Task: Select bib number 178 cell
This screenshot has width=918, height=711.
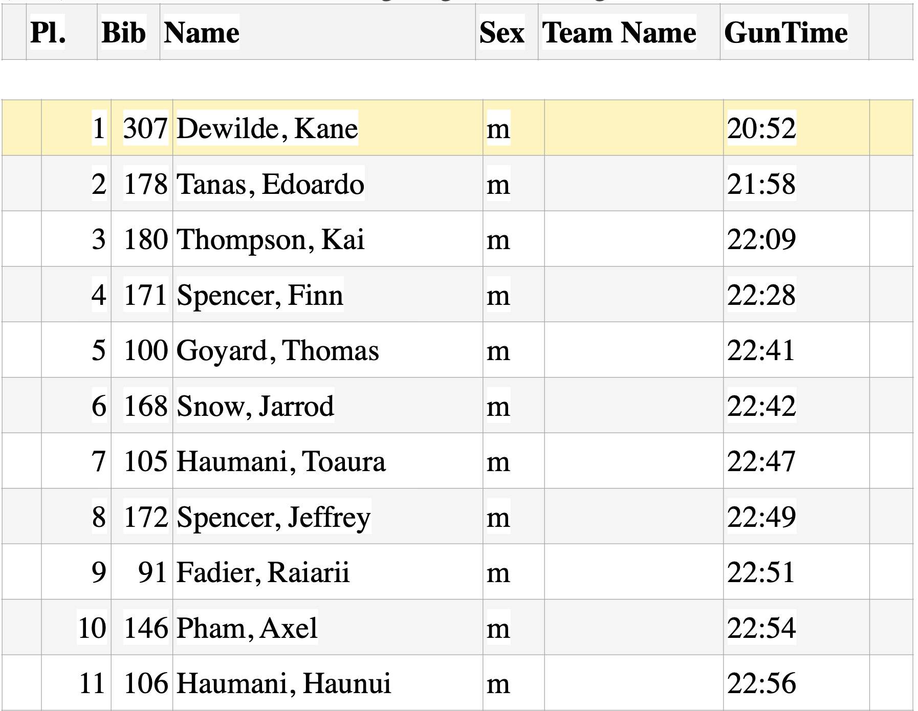Action: (x=146, y=184)
